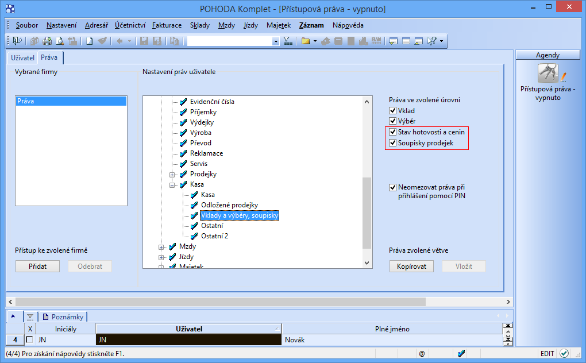The height and width of the screenshot is (363, 586).
Task: Click the yellow folder icon in the toolbar
Action: 306,41
